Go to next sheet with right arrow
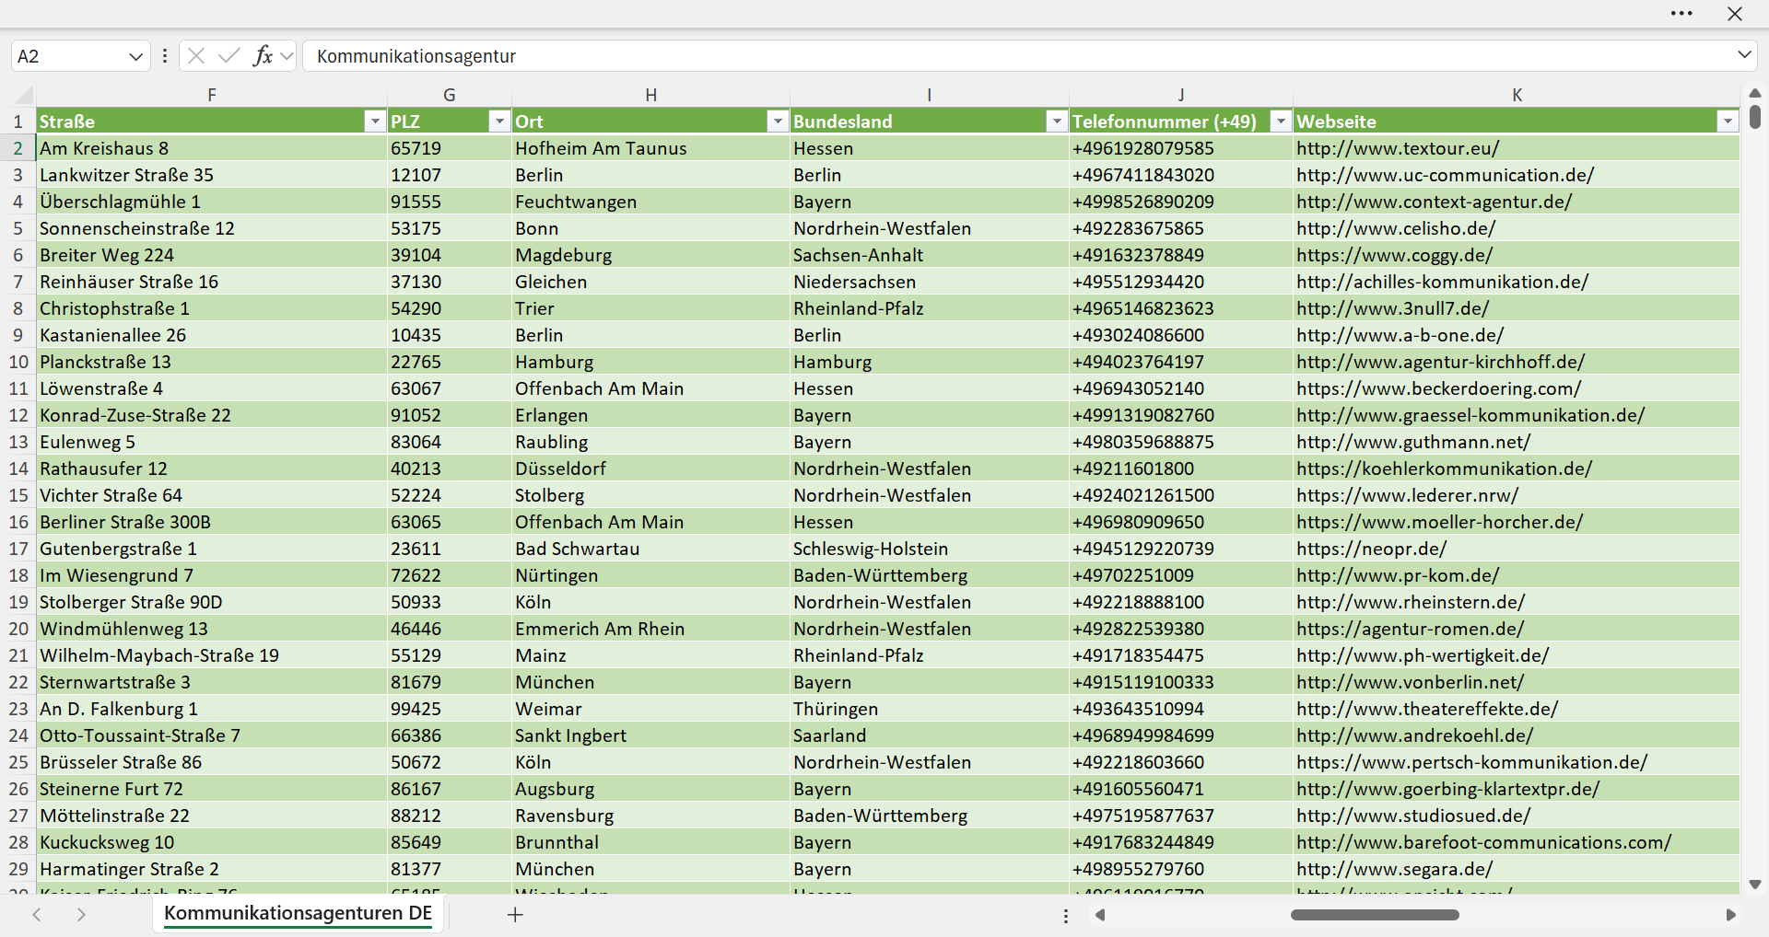This screenshot has height=937, width=1769. click(81, 915)
